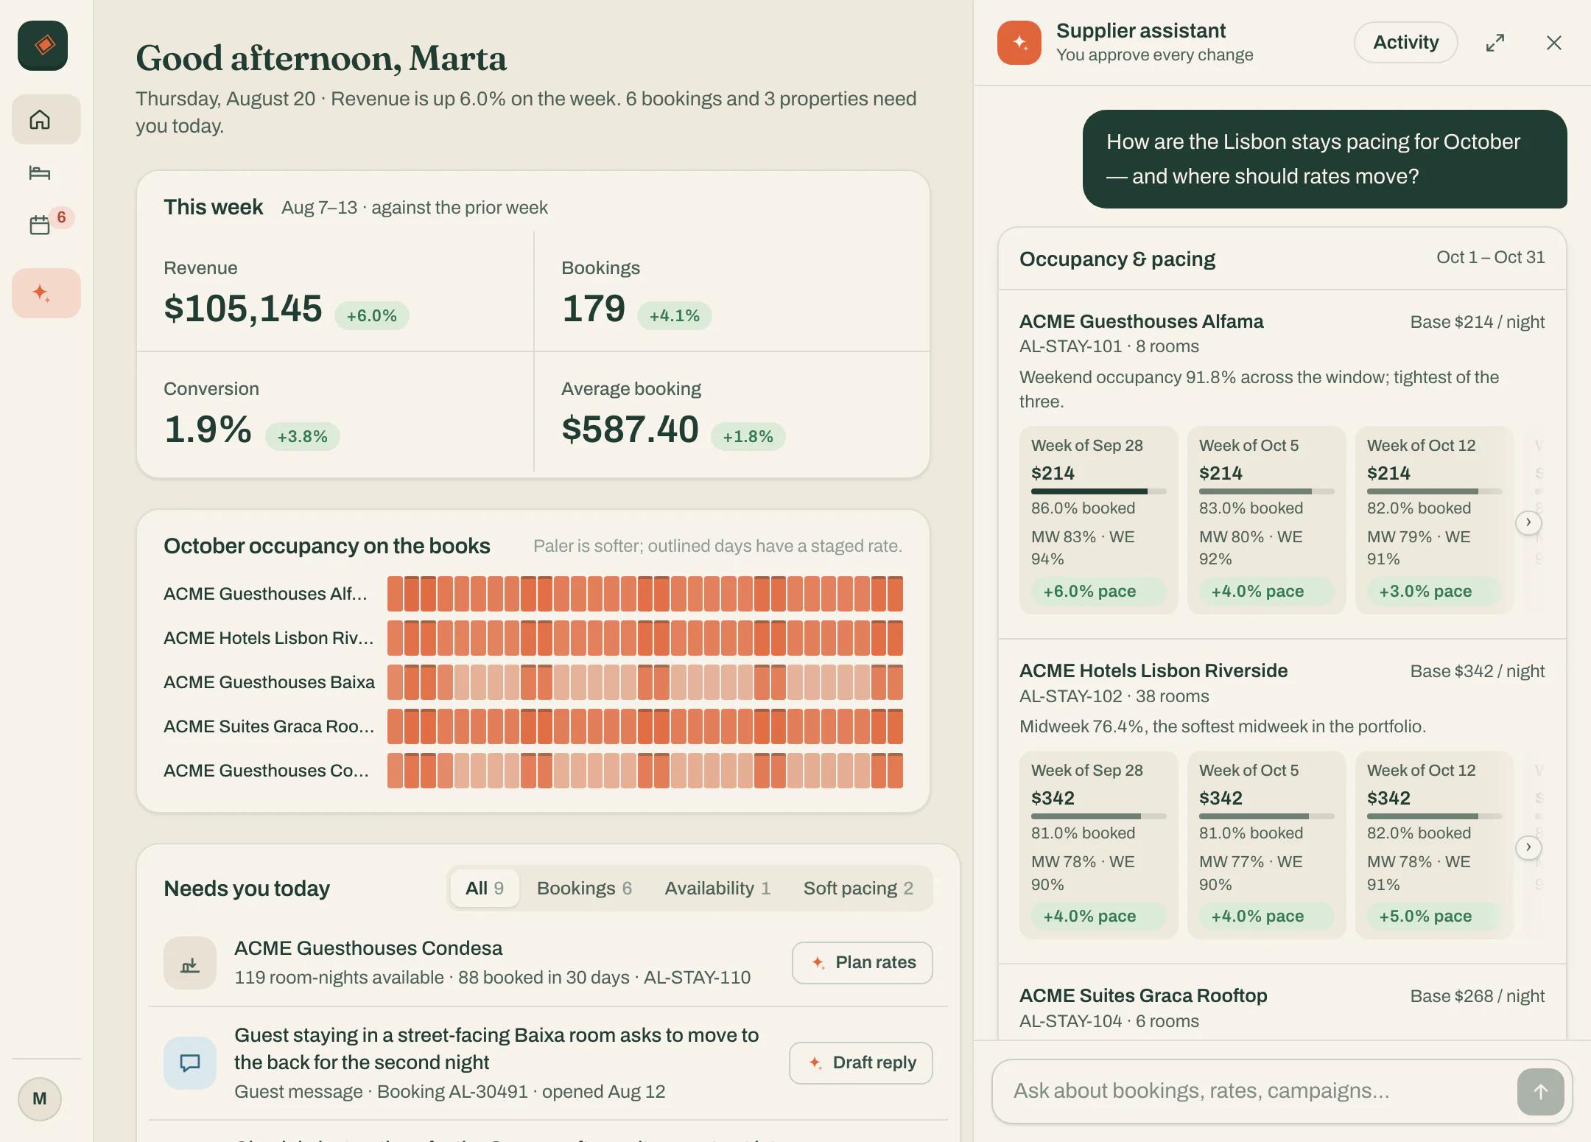Image resolution: width=1591 pixels, height=1142 pixels.
Task: Open the properties bed icon in sidebar
Action: click(x=40, y=172)
